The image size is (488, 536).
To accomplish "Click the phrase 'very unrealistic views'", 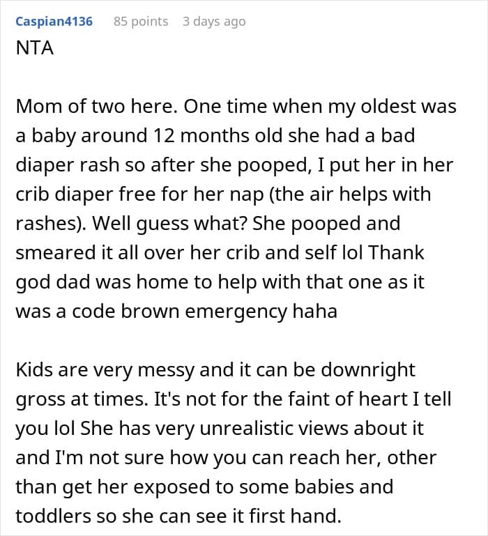I will (209, 429).
